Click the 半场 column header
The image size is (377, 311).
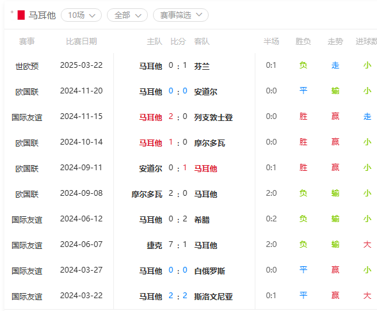pyautogui.click(x=271, y=42)
